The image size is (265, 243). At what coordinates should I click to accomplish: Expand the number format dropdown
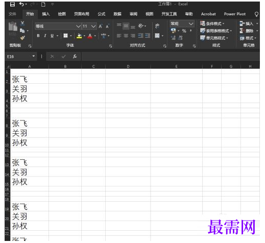coord(191,23)
